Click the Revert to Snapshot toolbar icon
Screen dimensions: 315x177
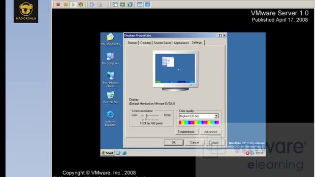coord(99,4)
